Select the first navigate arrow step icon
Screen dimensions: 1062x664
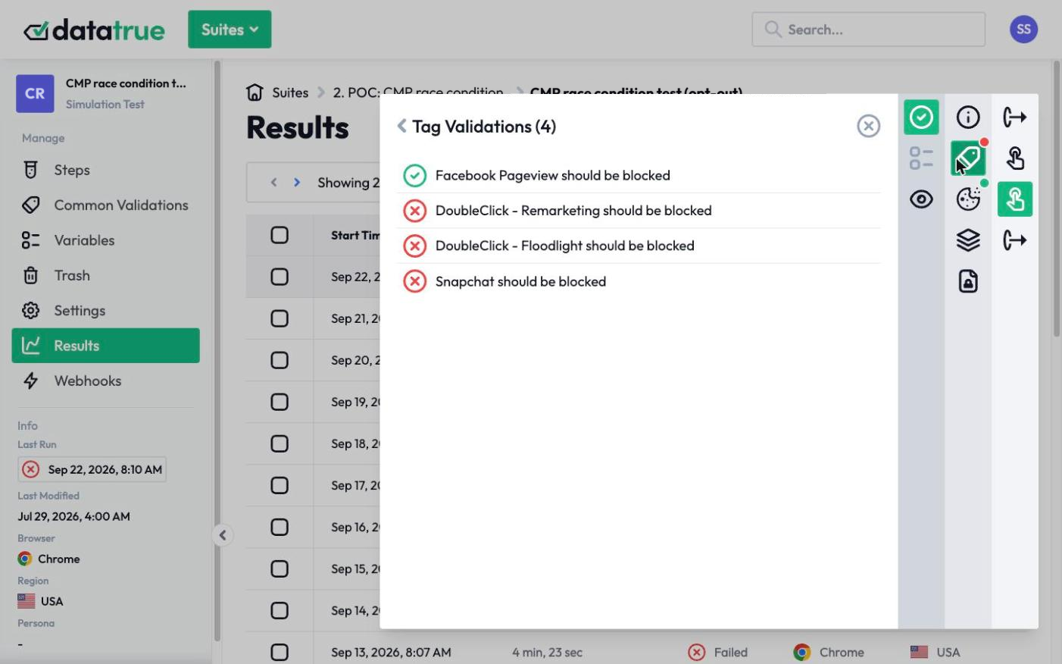(x=1015, y=117)
